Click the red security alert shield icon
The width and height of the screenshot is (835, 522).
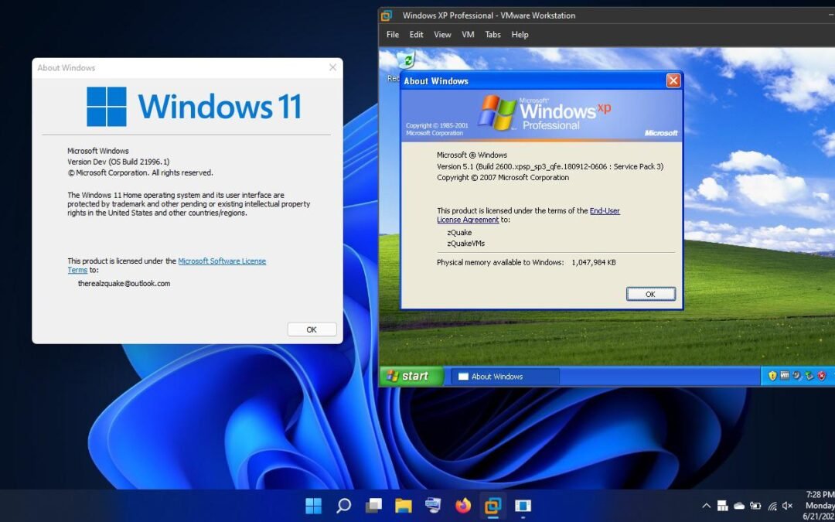[820, 376]
